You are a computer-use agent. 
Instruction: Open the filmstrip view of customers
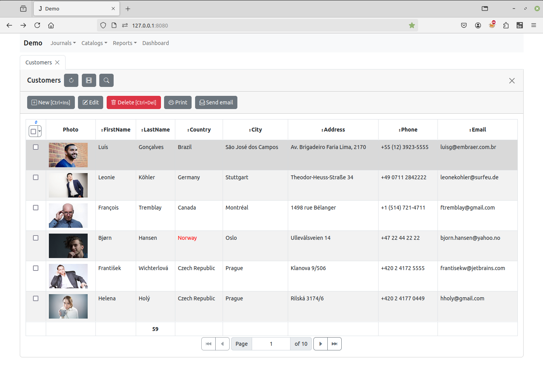coord(89,80)
